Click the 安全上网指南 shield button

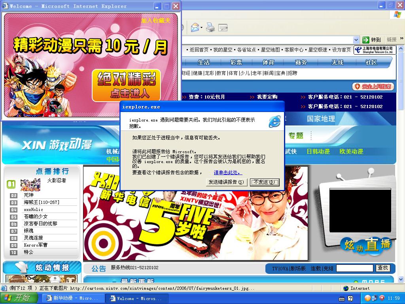click(373, 87)
